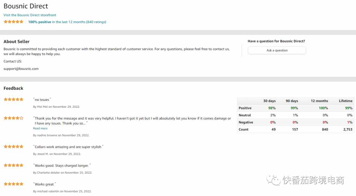Click the four-star rating on nadine browne's review
Screen dimensions: 356x196
click(14, 118)
